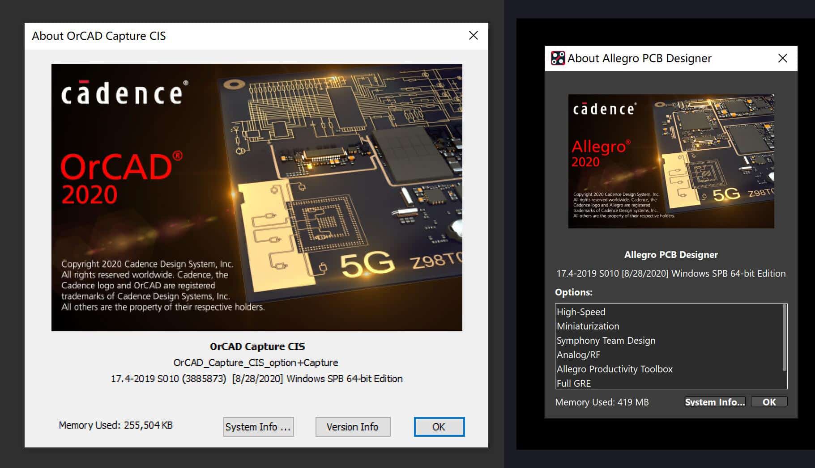Click the OrCAD 2020 splash image
This screenshot has height=468, width=815.
[257, 198]
